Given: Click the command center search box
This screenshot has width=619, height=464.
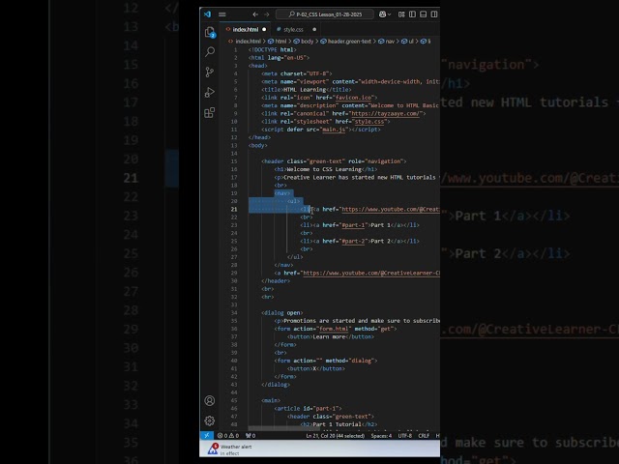Looking at the screenshot, I should click(325, 14).
